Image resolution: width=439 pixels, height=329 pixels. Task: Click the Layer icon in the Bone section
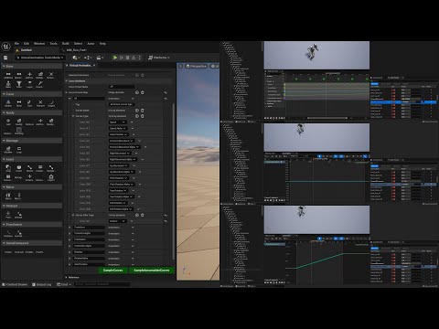tap(29, 85)
